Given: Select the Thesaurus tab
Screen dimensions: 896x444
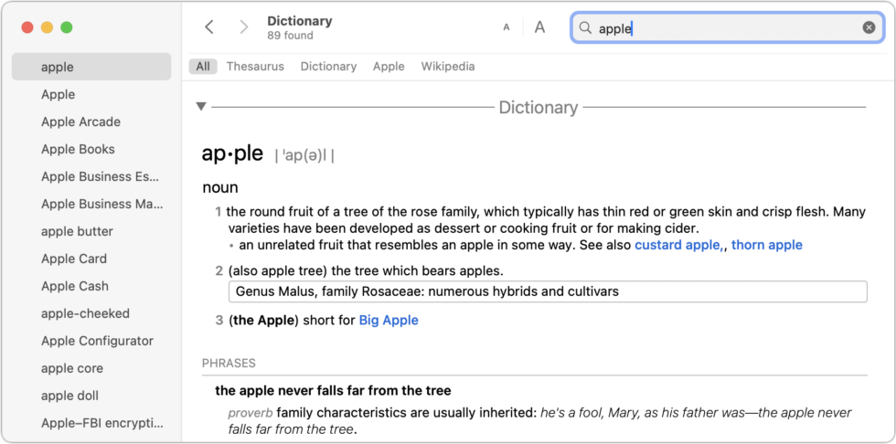Looking at the screenshot, I should coord(255,67).
